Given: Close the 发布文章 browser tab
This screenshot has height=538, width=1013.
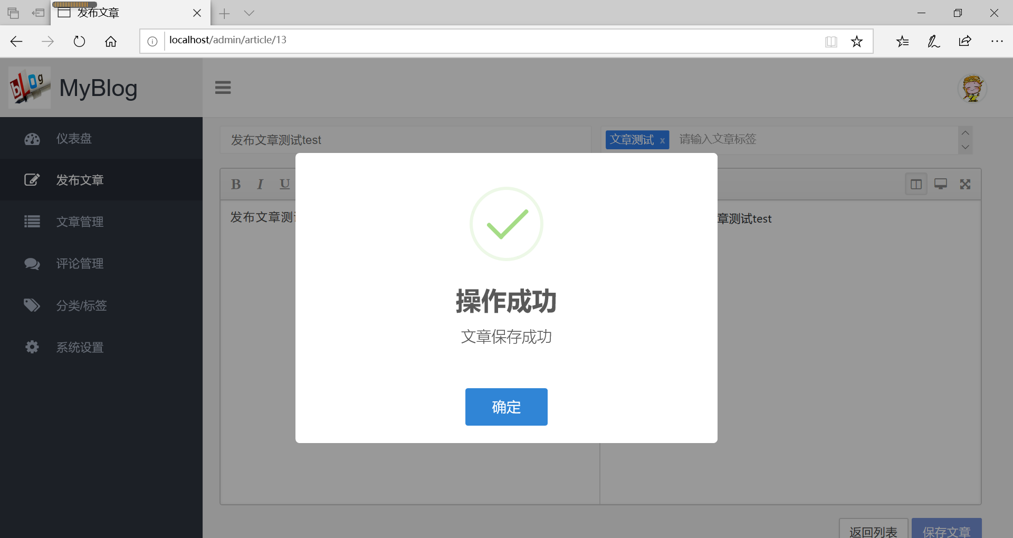Looking at the screenshot, I should click(197, 13).
